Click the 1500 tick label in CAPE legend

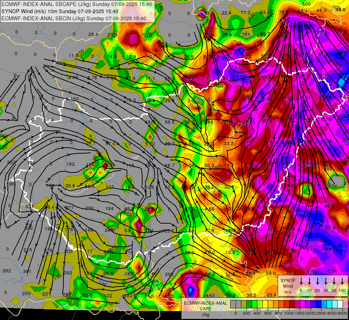click(300, 313)
